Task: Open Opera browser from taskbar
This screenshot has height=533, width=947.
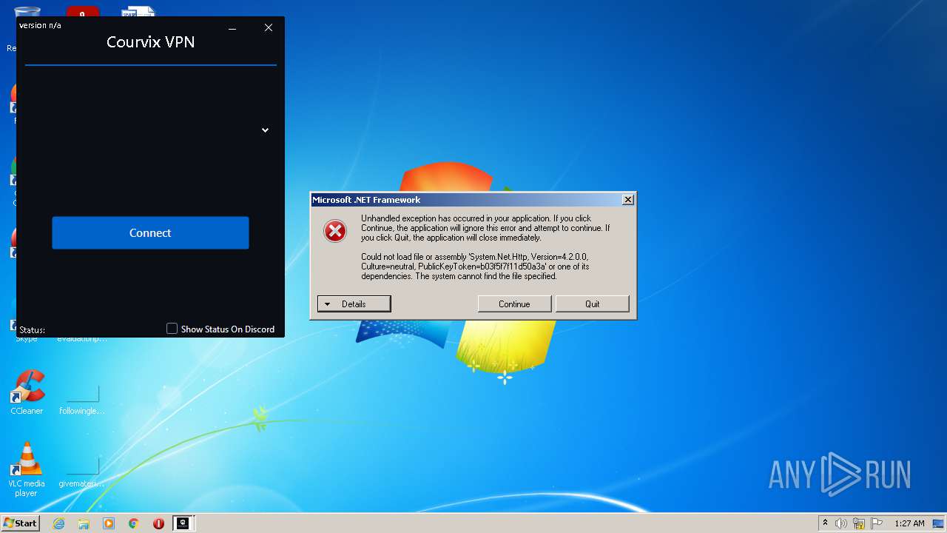Action: point(158,523)
